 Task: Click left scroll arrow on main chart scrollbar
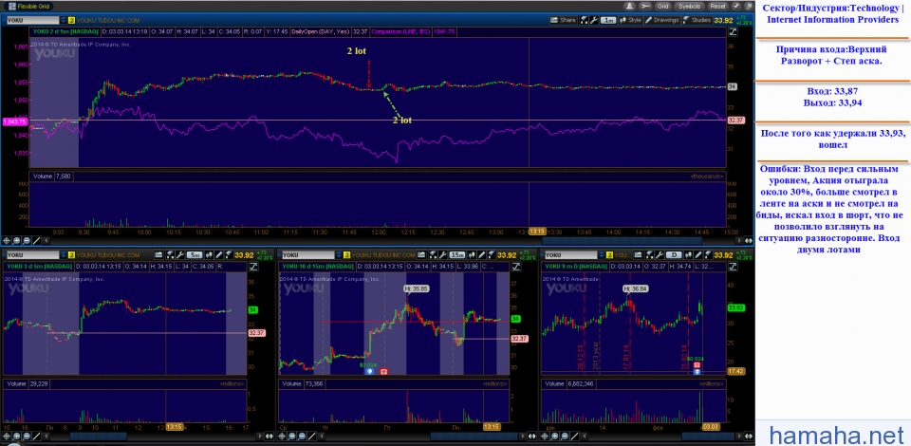[46, 240]
